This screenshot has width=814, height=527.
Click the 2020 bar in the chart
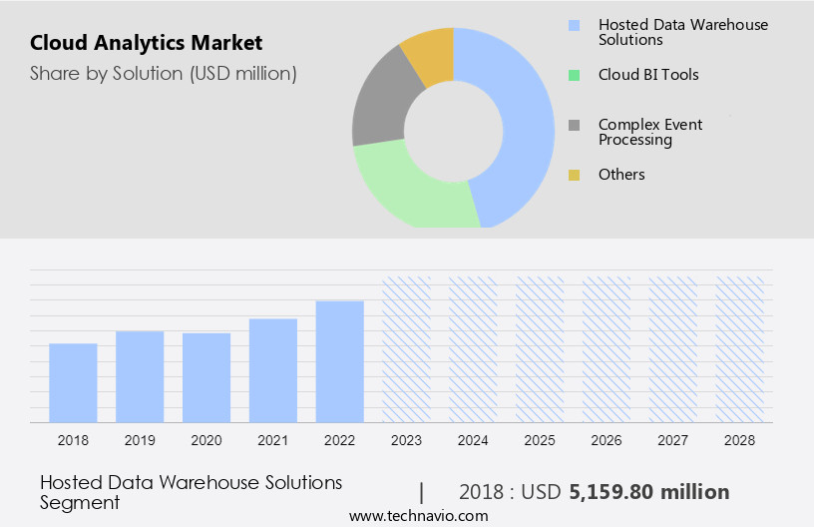coord(206,377)
